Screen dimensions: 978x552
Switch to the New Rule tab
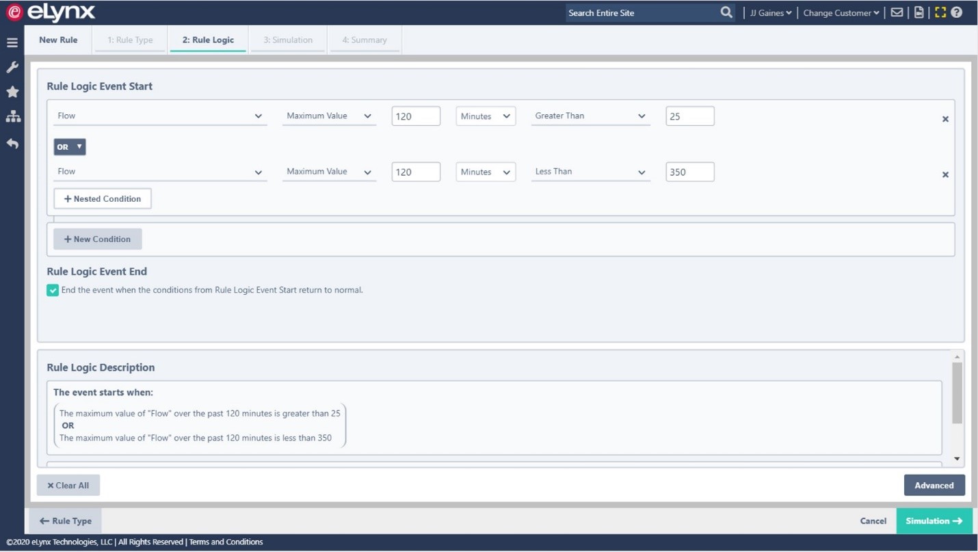(x=58, y=40)
